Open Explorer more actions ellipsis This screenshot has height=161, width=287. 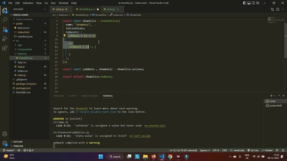coord(45,9)
